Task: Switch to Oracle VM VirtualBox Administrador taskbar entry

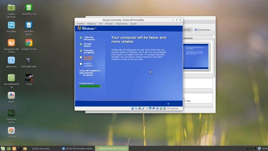Action: [x=78, y=148]
